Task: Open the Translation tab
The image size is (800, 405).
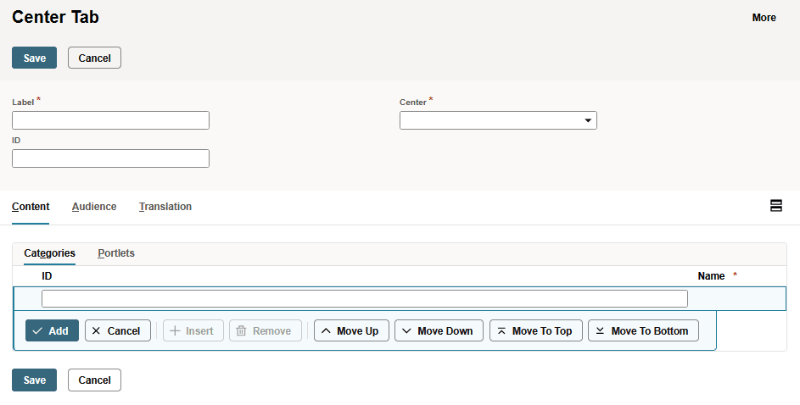Action: pos(165,207)
